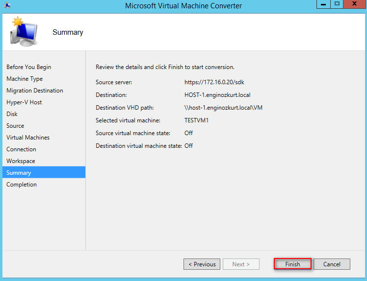
Task: Select the Hyper-V Host step
Action: [x=24, y=102]
